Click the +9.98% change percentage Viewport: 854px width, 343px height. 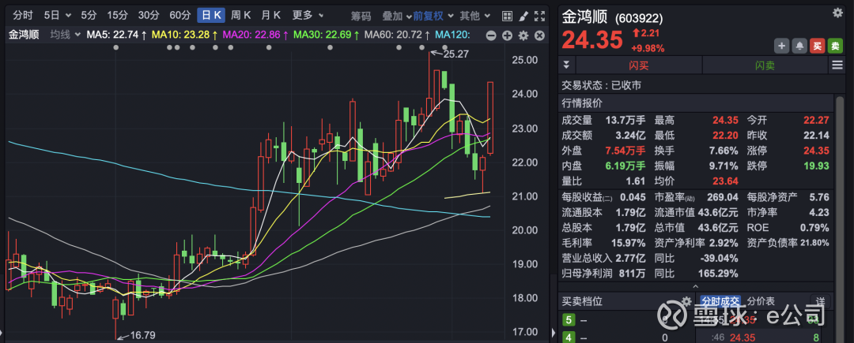click(x=648, y=48)
